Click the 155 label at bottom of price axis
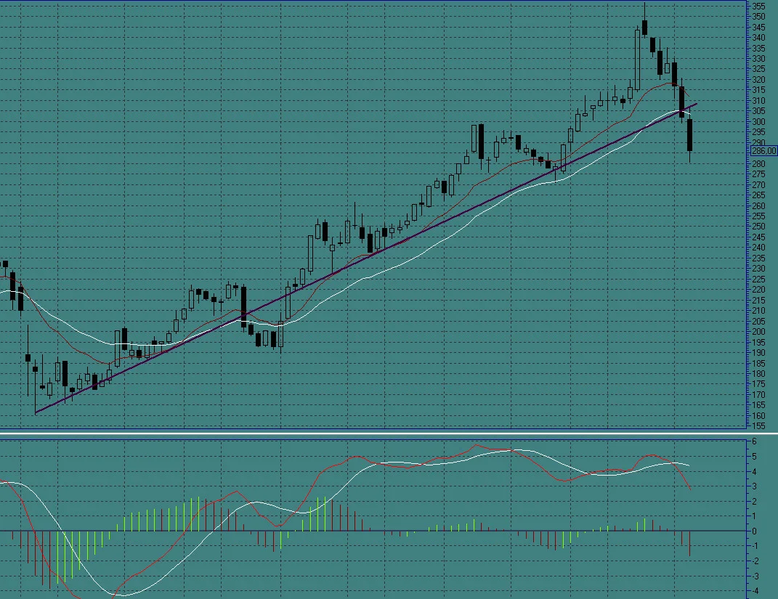Screen dimensions: 778x599 click(x=758, y=426)
